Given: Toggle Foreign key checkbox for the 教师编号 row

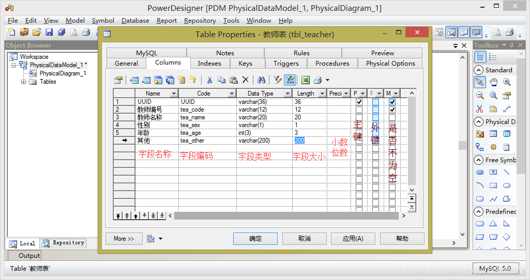Looking at the screenshot, I should [375, 110].
